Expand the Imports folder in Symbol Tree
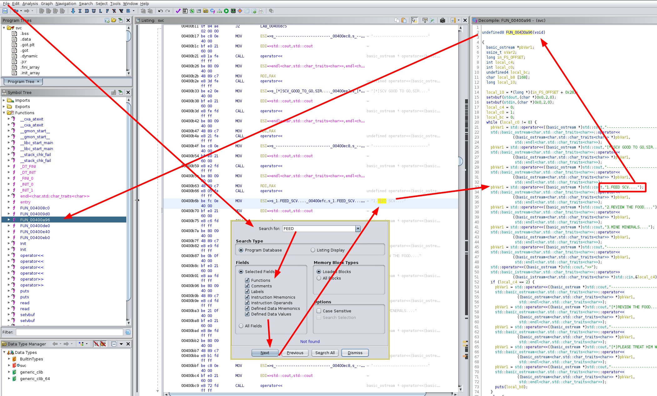 (x=4, y=100)
